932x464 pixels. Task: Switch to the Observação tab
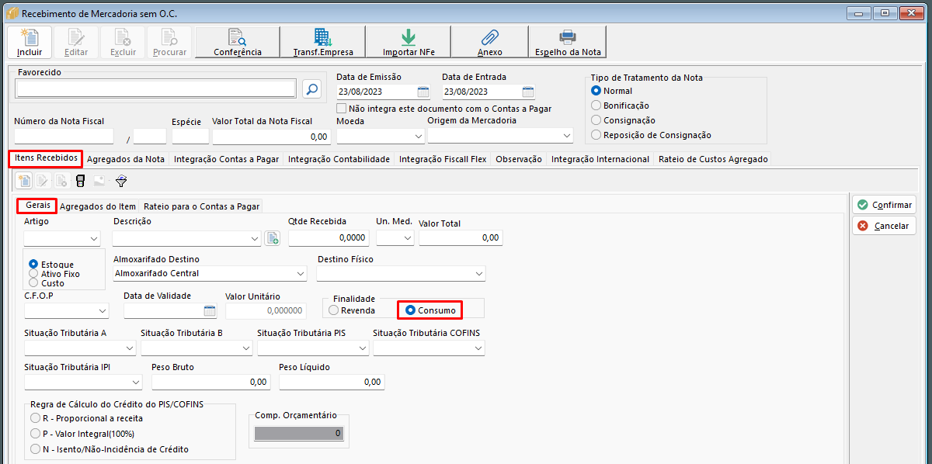pos(518,159)
